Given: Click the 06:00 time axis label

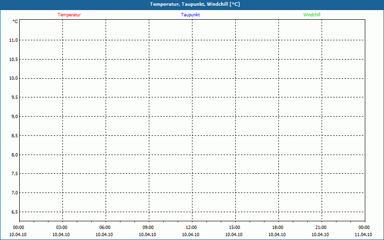Looking at the screenshot, I should click(x=105, y=228).
